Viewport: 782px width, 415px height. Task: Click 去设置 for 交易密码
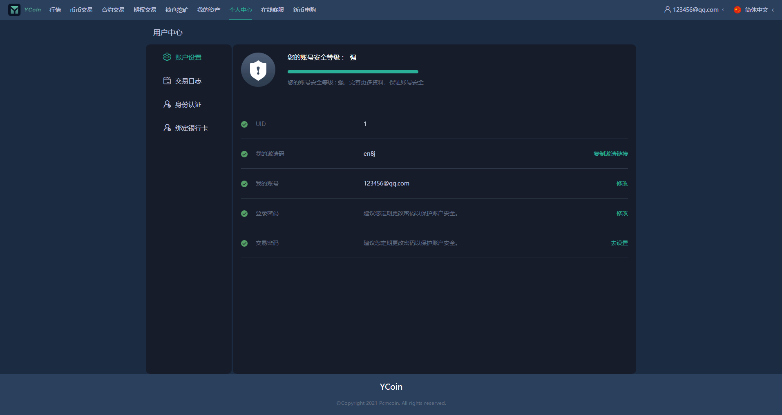(x=619, y=243)
